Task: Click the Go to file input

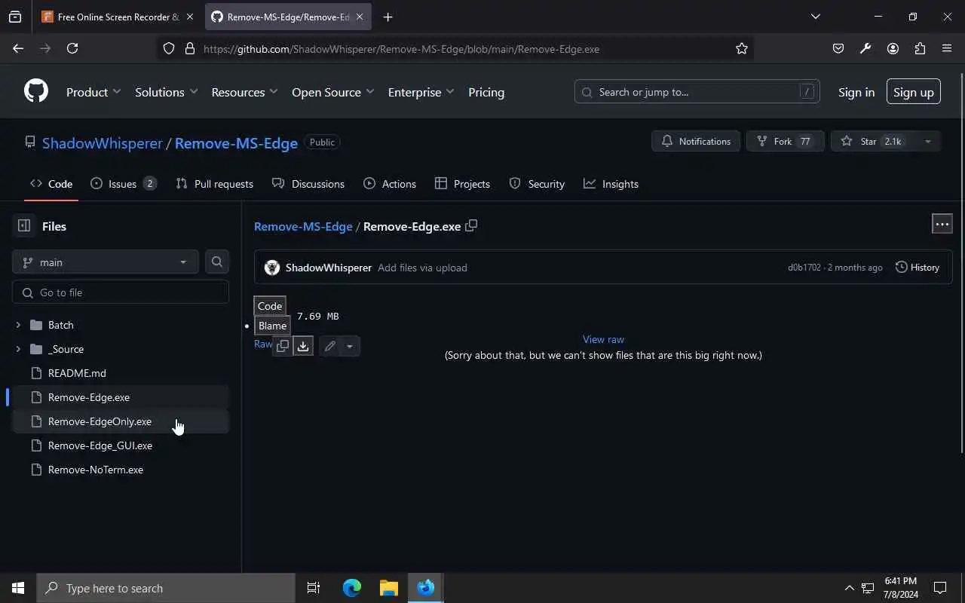Action: pyautogui.click(x=121, y=292)
